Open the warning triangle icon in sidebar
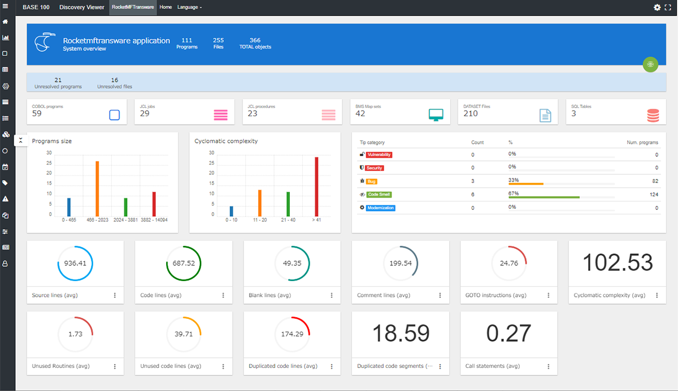The image size is (678, 391). (5, 199)
